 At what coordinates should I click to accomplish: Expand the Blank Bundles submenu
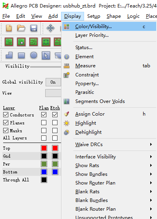tap(109, 200)
